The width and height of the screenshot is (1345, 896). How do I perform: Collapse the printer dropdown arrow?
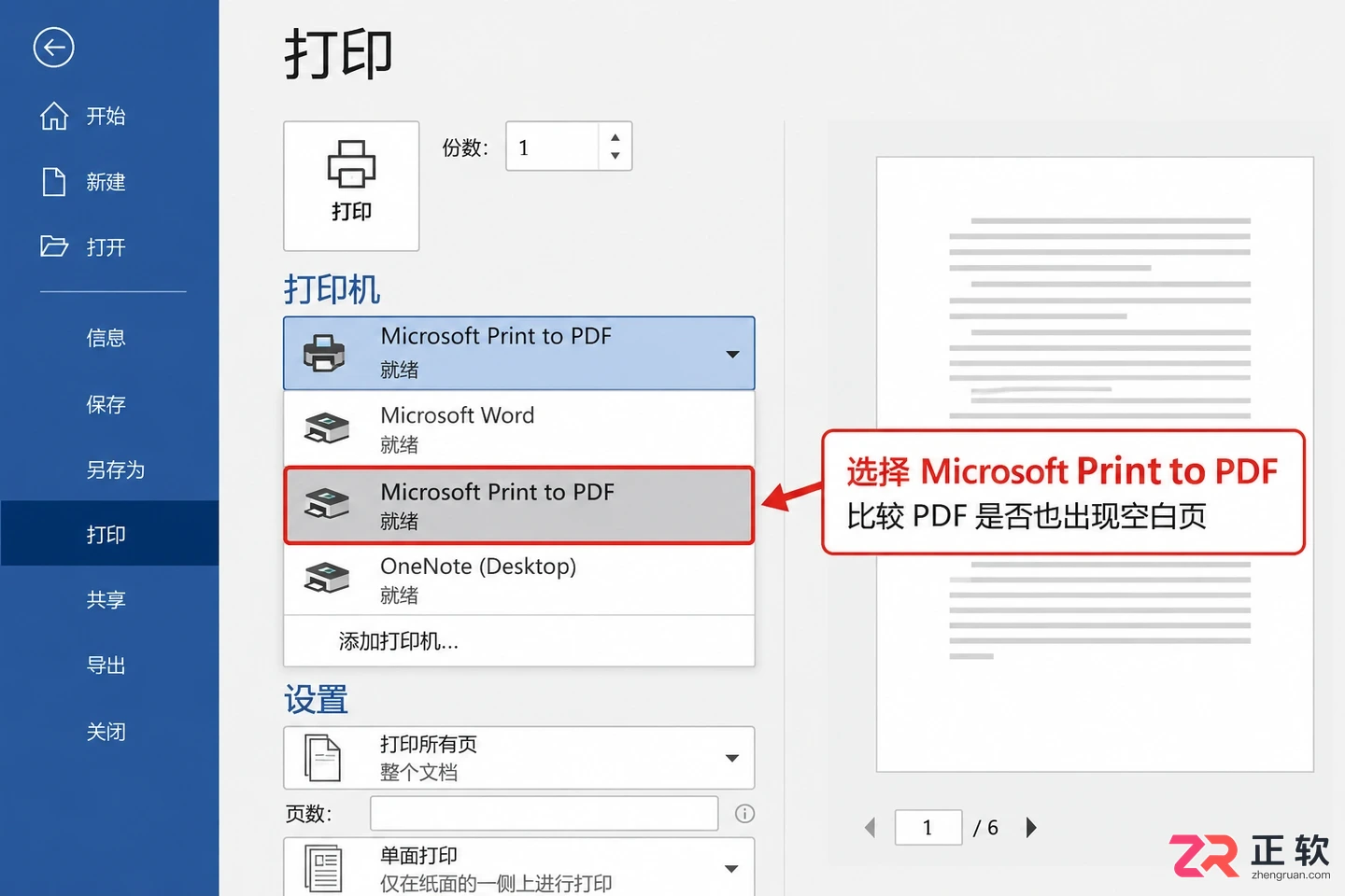pyautogui.click(x=732, y=354)
